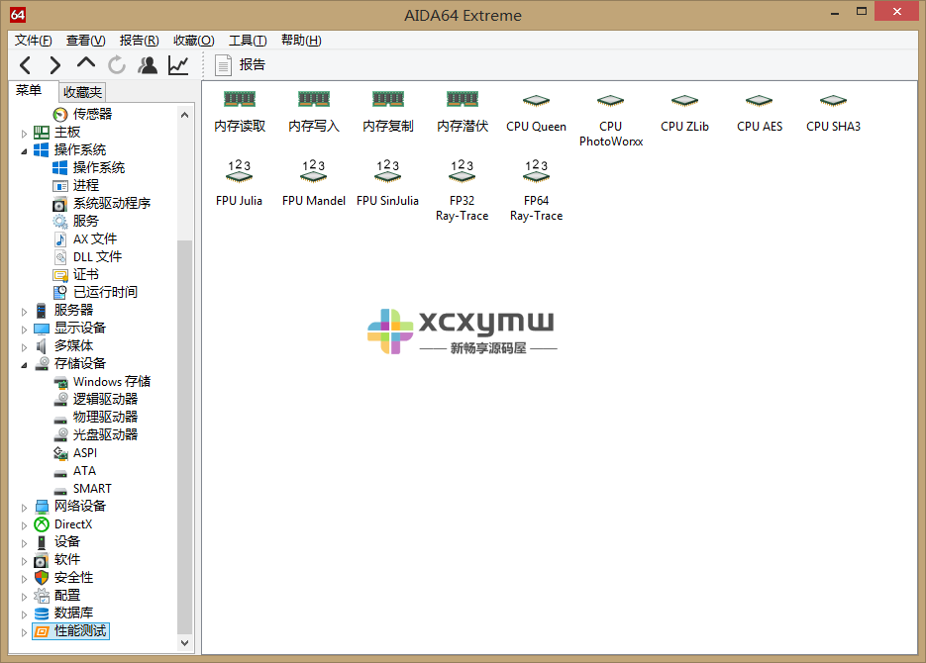Switch to the 菜单 tab
The height and width of the screenshot is (663, 926).
(x=30, y=90)
